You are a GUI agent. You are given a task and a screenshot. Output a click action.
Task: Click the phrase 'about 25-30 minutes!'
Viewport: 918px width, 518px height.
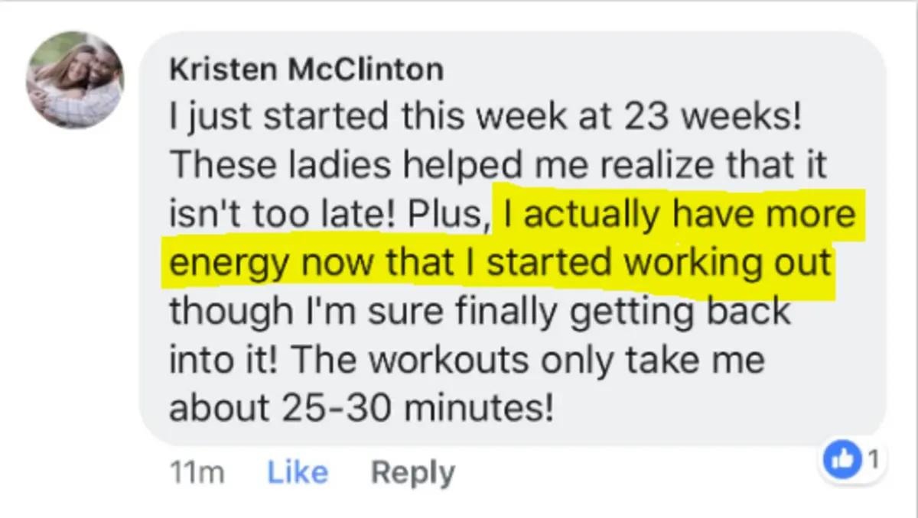click(x=360, y=409)
